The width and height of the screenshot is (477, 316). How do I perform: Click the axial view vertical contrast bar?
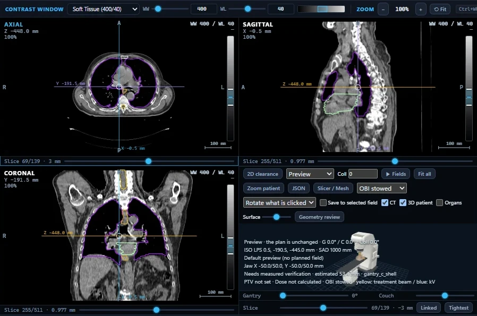click(x=231, y=88)
